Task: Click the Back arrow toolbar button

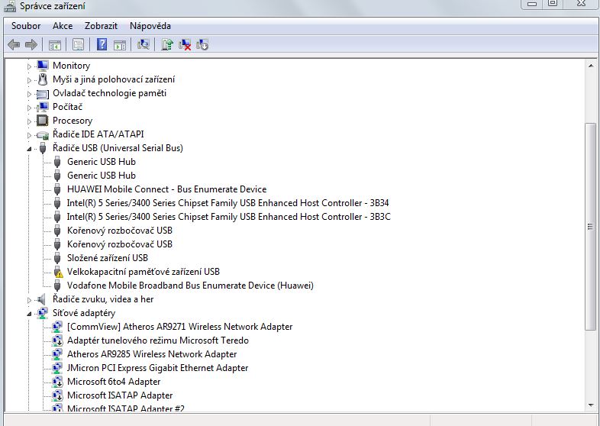Action: pos(14,45)
